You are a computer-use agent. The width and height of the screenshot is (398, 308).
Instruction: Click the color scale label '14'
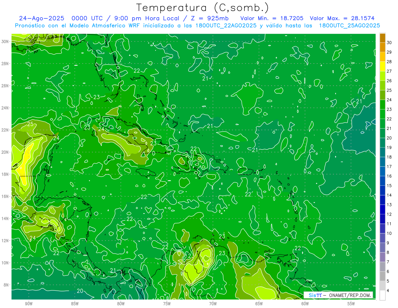(389, 195)
